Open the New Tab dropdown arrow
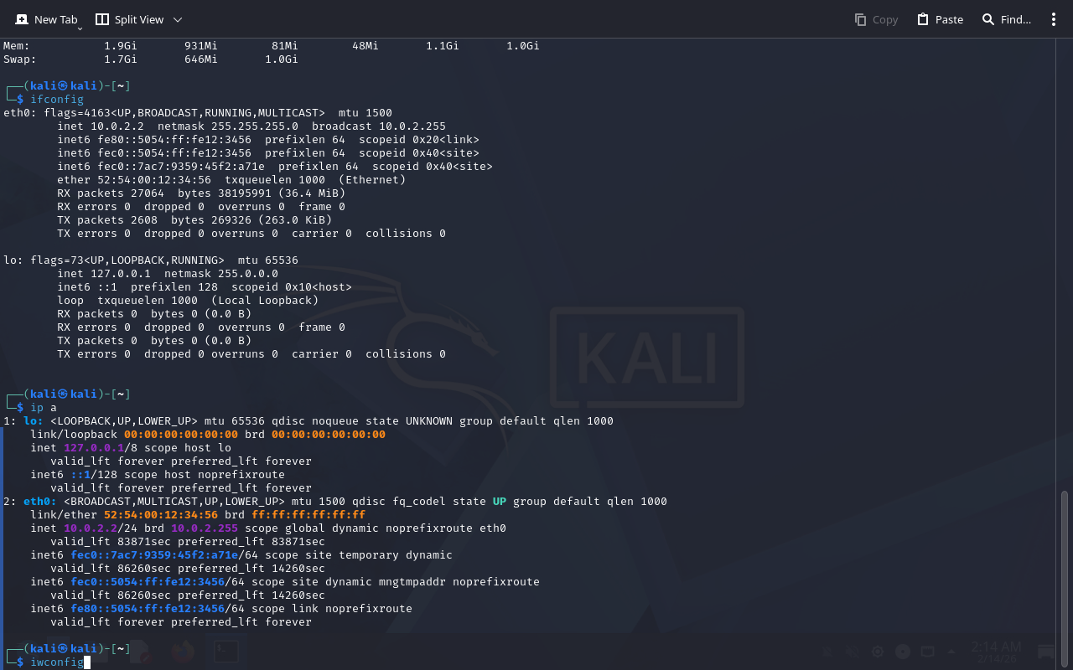The width and height of the screenshot is (1073, 670). coord(80,28)
